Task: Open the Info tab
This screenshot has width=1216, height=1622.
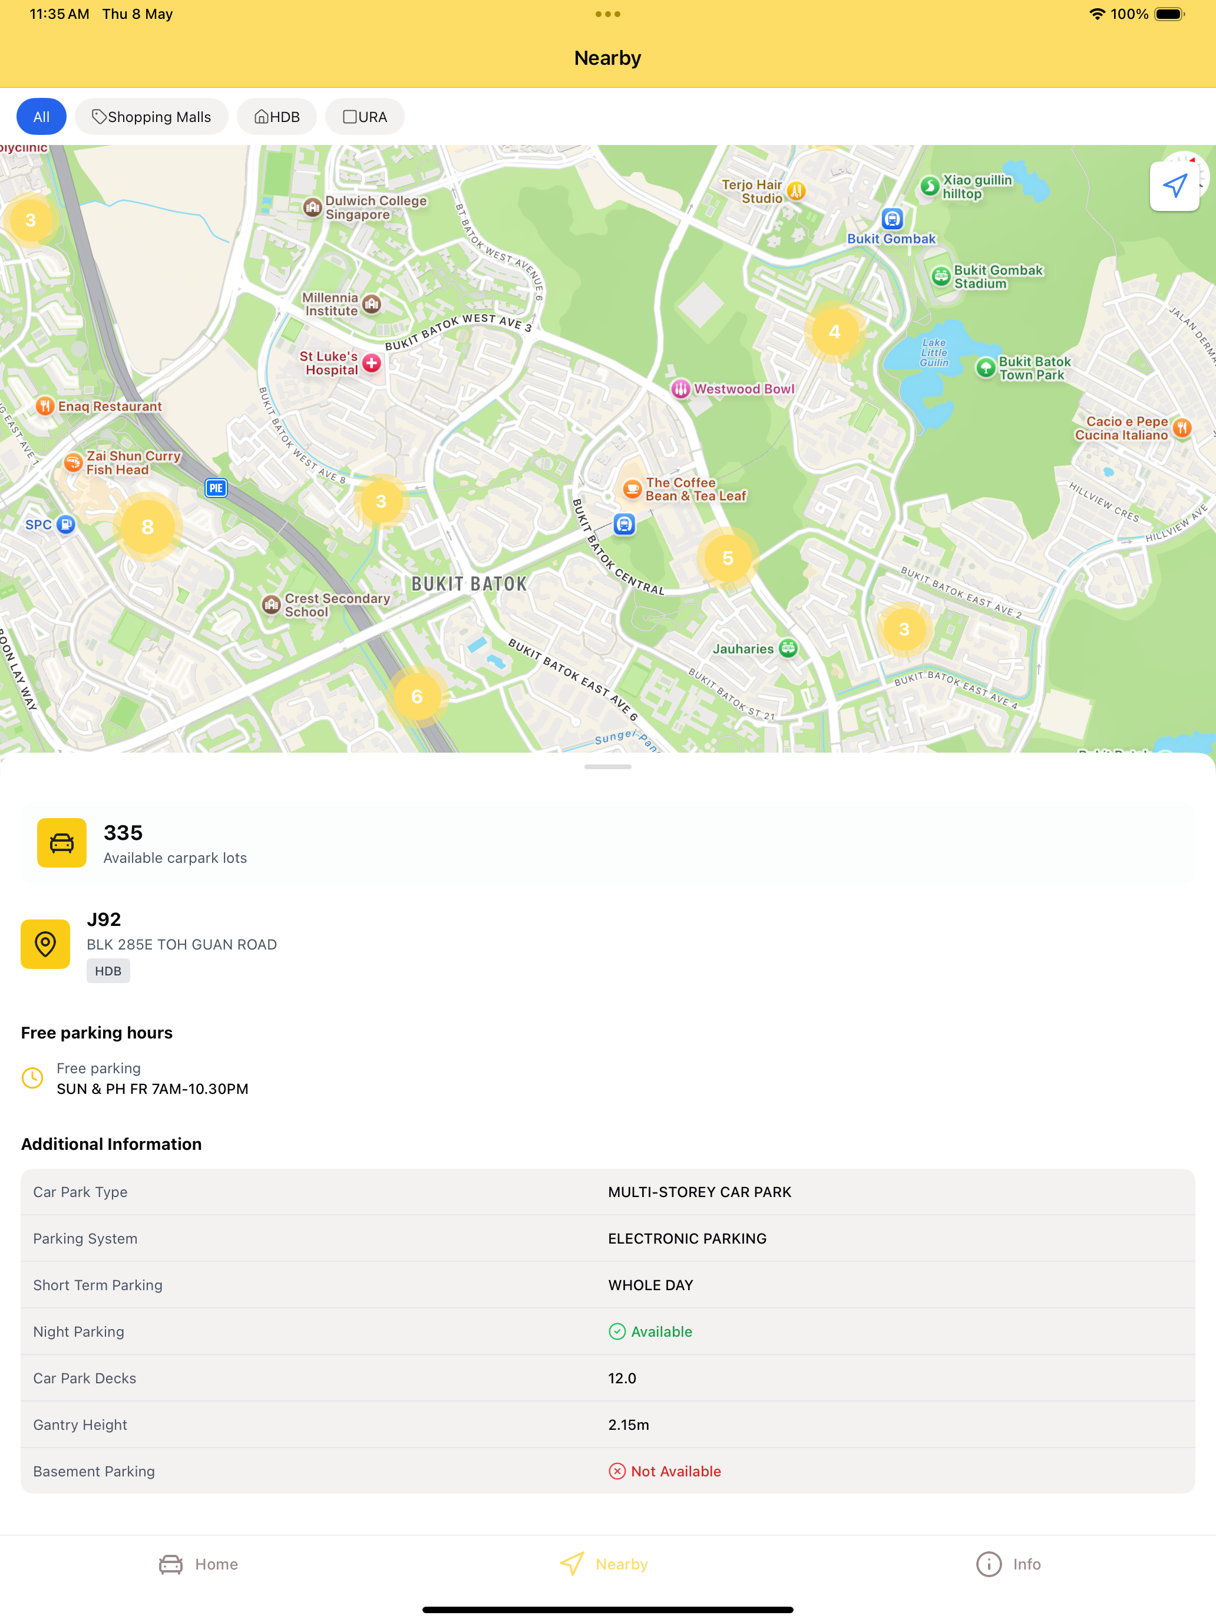Action: tap(1009, 1564)
